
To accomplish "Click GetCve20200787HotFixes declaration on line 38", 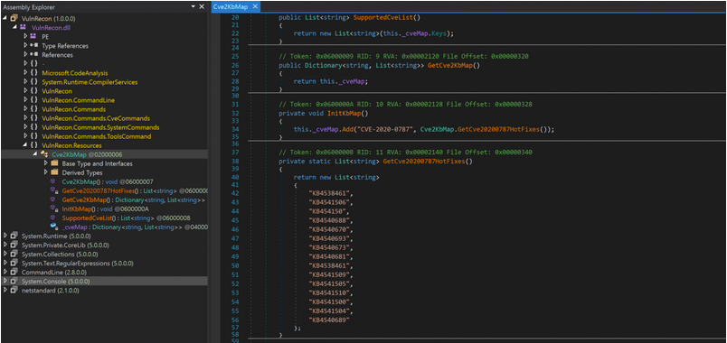I will pos(424,162).
